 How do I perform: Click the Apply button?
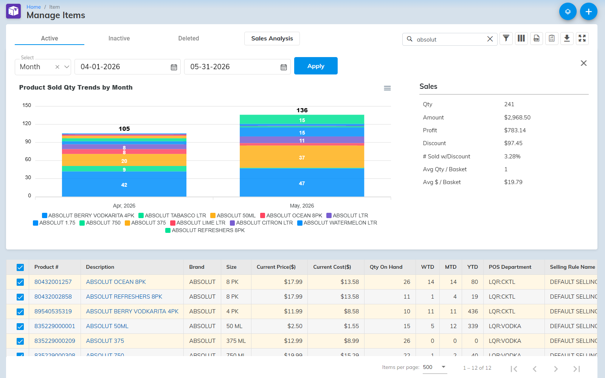316,66
